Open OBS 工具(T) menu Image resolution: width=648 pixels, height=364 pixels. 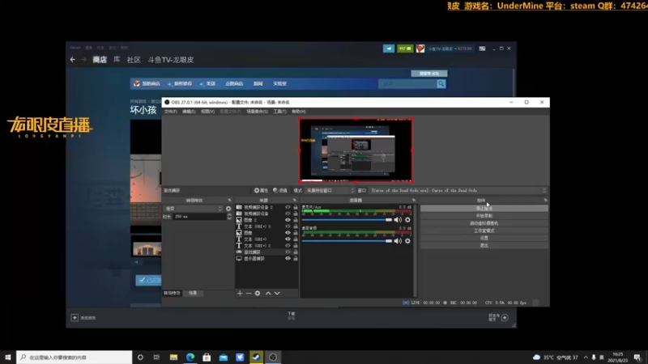[279, 112]
